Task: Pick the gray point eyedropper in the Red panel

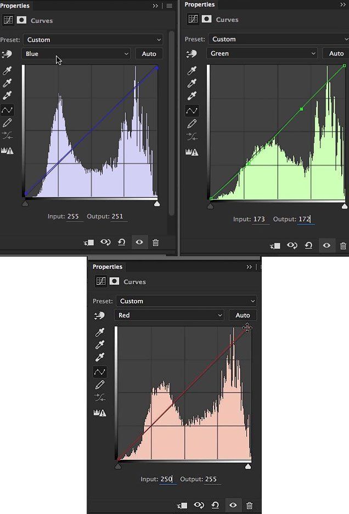Action: coord(100,344)
